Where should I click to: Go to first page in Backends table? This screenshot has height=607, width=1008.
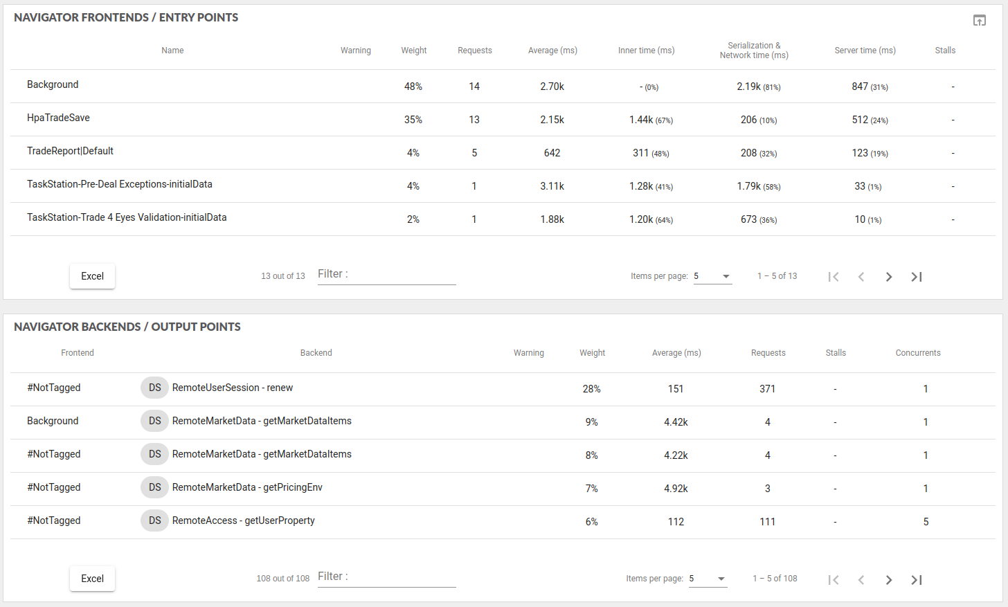tap(834, 579)
